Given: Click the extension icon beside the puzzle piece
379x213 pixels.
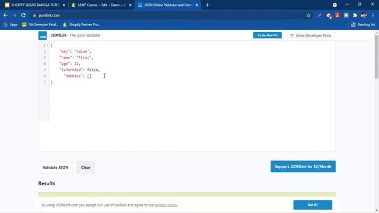Looking at the screenshot, I should pyautogui.click(x=346, y=15).
